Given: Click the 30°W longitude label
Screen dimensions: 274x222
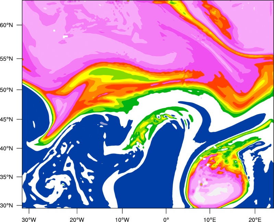Looking at the screenshot, I should pyautogui.click(x=29, y=220).
